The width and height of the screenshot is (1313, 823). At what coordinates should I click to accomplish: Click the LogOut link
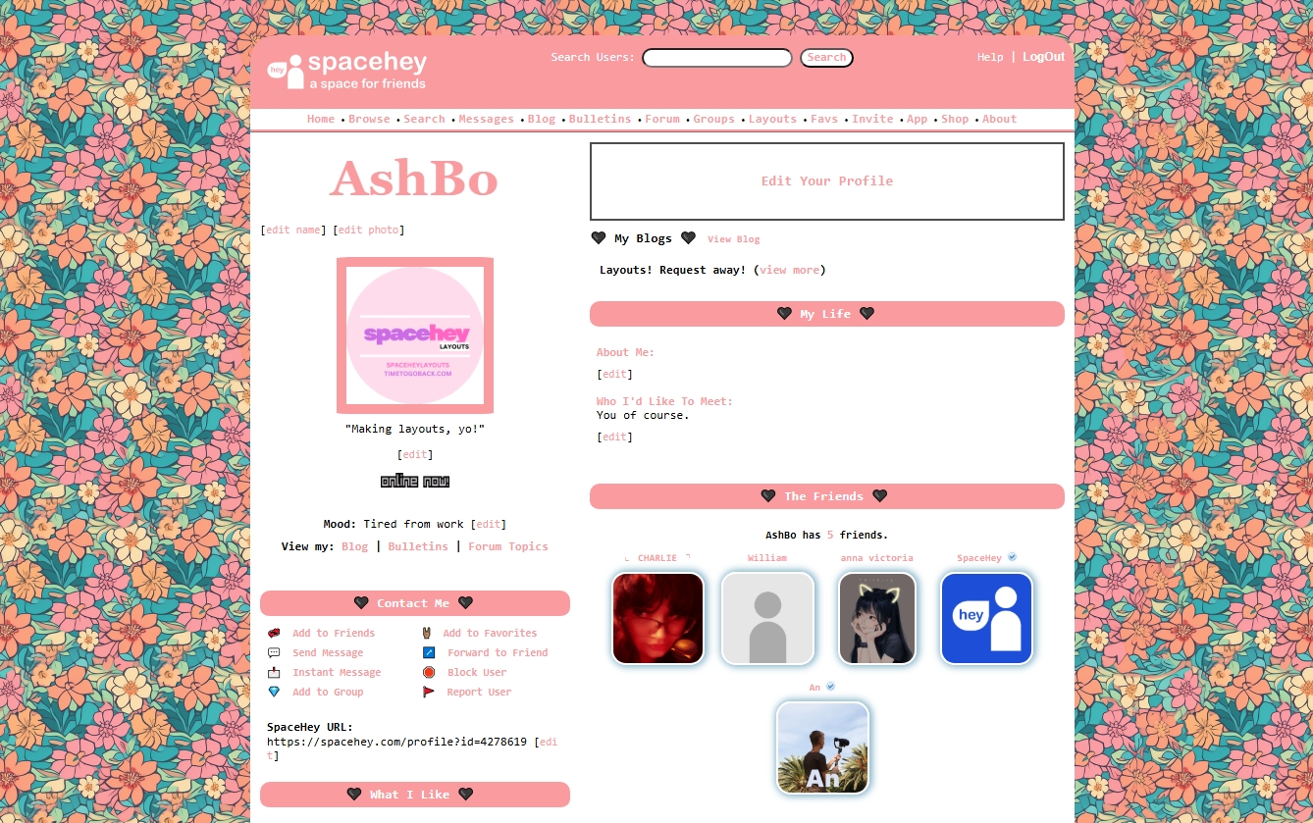tap(1043, 57)
